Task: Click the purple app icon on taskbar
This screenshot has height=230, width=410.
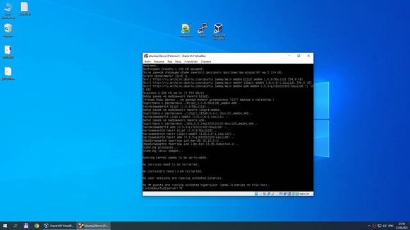Action: [x=26, y=226]
